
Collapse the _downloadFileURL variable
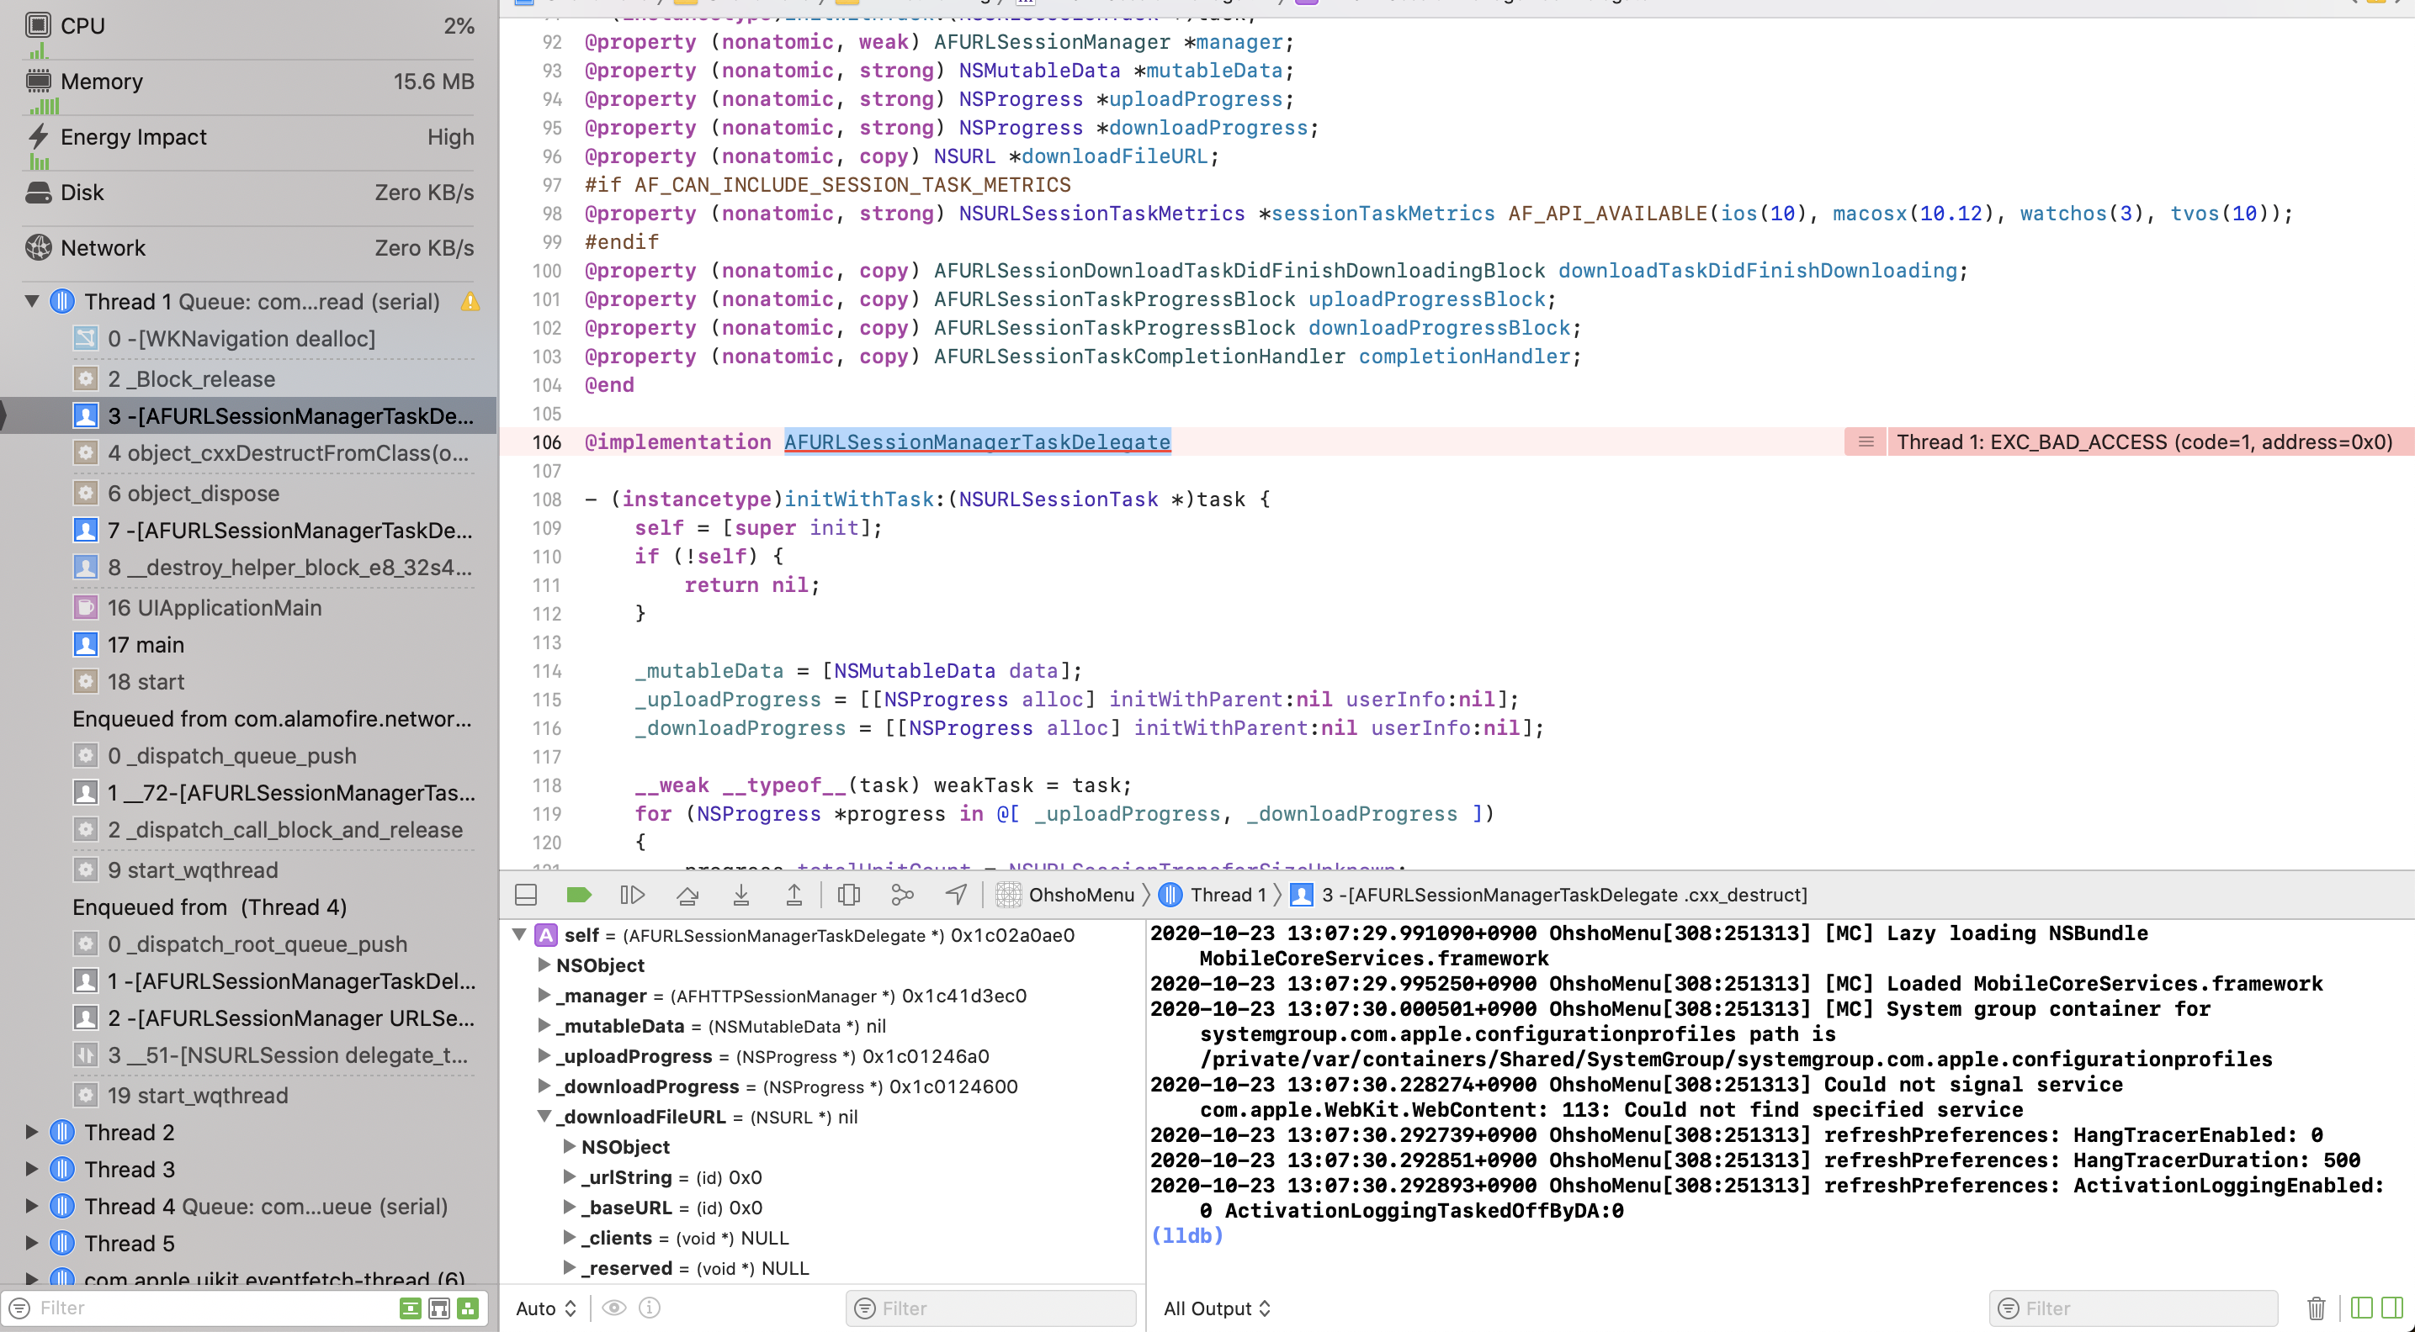coord(544,1116)
